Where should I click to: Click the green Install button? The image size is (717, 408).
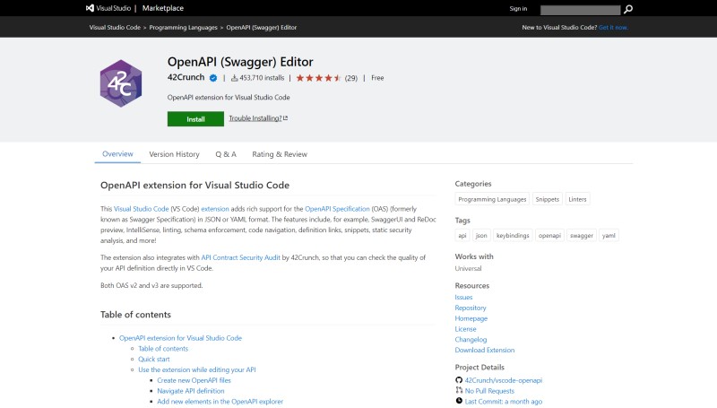coord(195,119)
